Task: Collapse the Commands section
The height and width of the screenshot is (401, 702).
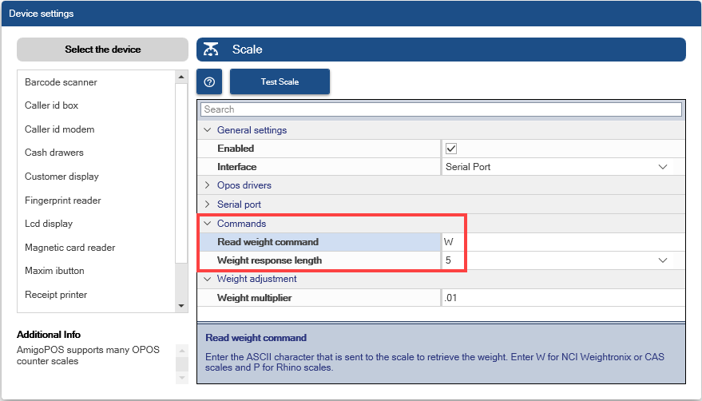Action: 208,224
